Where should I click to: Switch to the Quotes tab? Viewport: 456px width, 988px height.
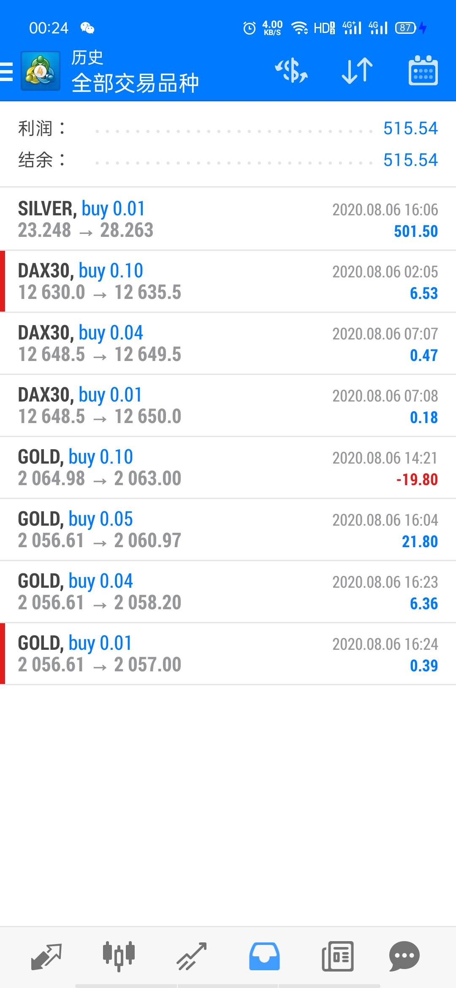(x=46, y=956)
